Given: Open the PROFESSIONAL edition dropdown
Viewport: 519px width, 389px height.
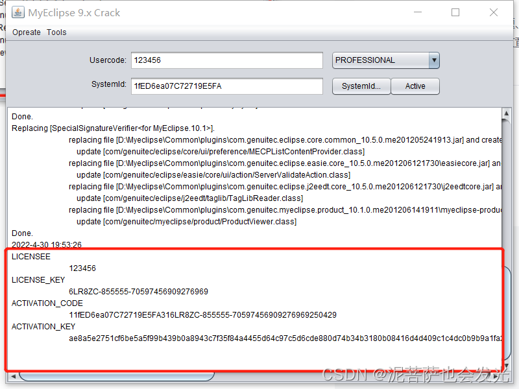Looking at the screenshot, I should [385, 60].
